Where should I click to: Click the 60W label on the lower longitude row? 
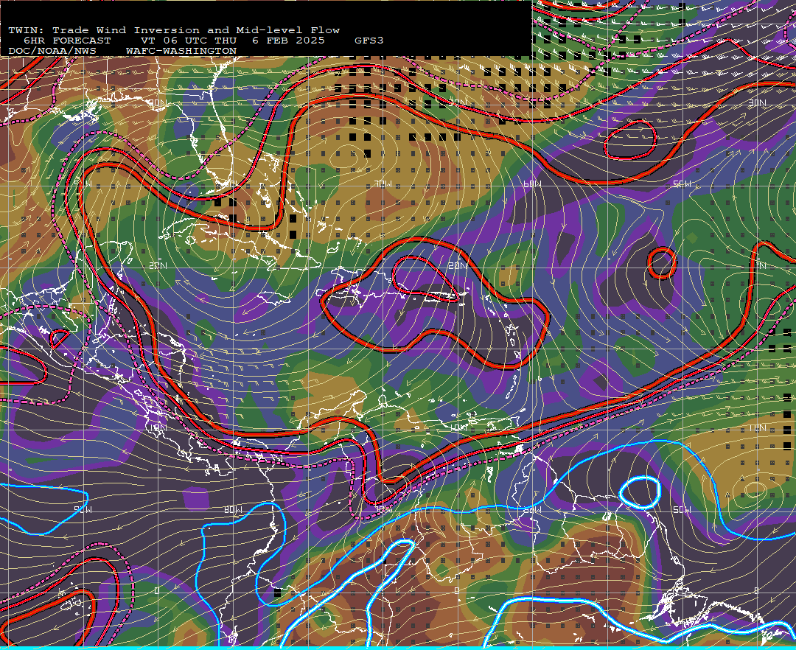point(533,509)
